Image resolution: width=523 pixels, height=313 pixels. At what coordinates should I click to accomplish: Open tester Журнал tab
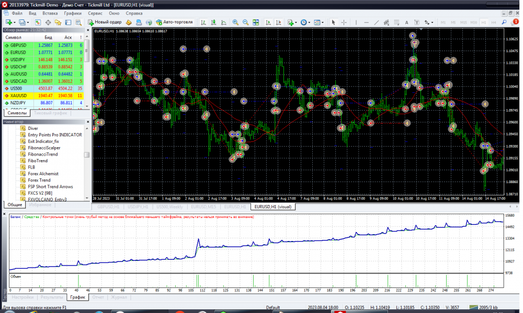click(119, 297)
